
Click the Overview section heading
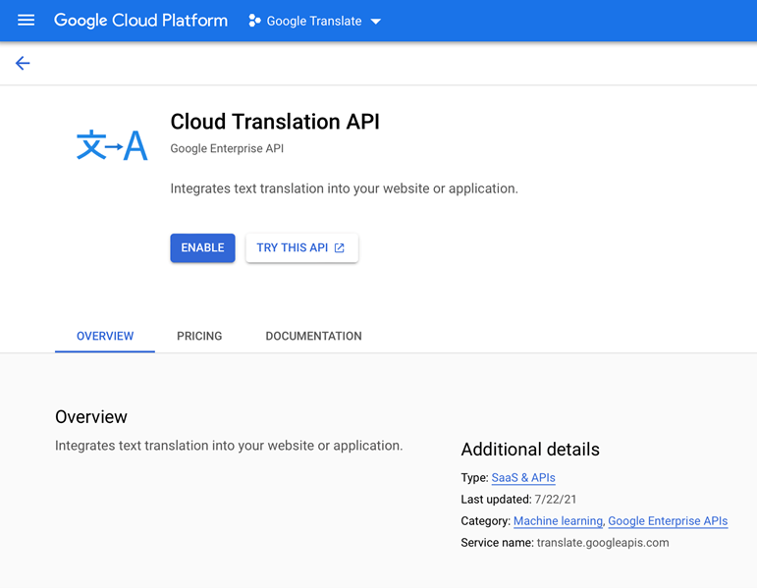pos(91,417)
